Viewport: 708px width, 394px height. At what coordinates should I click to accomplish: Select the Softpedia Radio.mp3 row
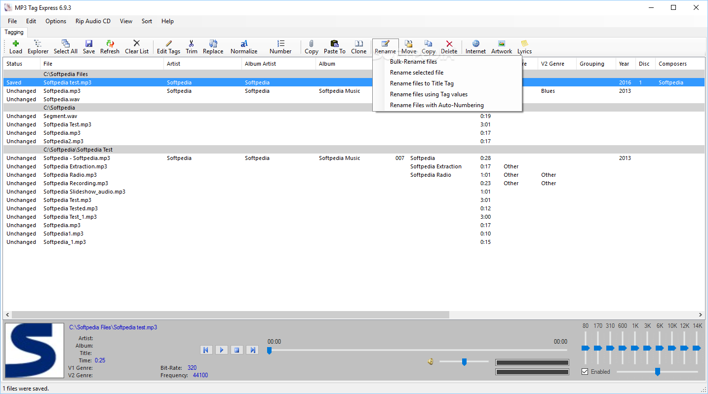(x=354, y=175)
